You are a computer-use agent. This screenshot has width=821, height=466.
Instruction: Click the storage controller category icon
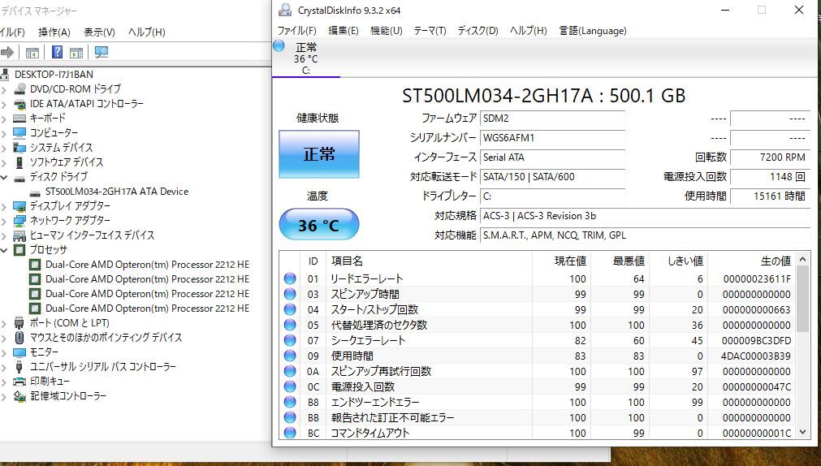pyautogui.click(x=19, y=396)
